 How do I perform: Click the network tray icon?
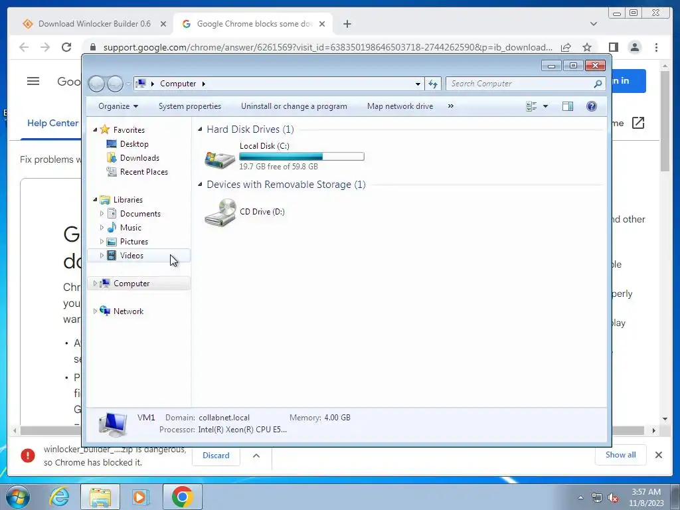[x=597, y=498]
